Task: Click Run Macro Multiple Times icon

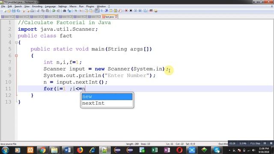Action: pyautogui.click(x=140, y=11)
